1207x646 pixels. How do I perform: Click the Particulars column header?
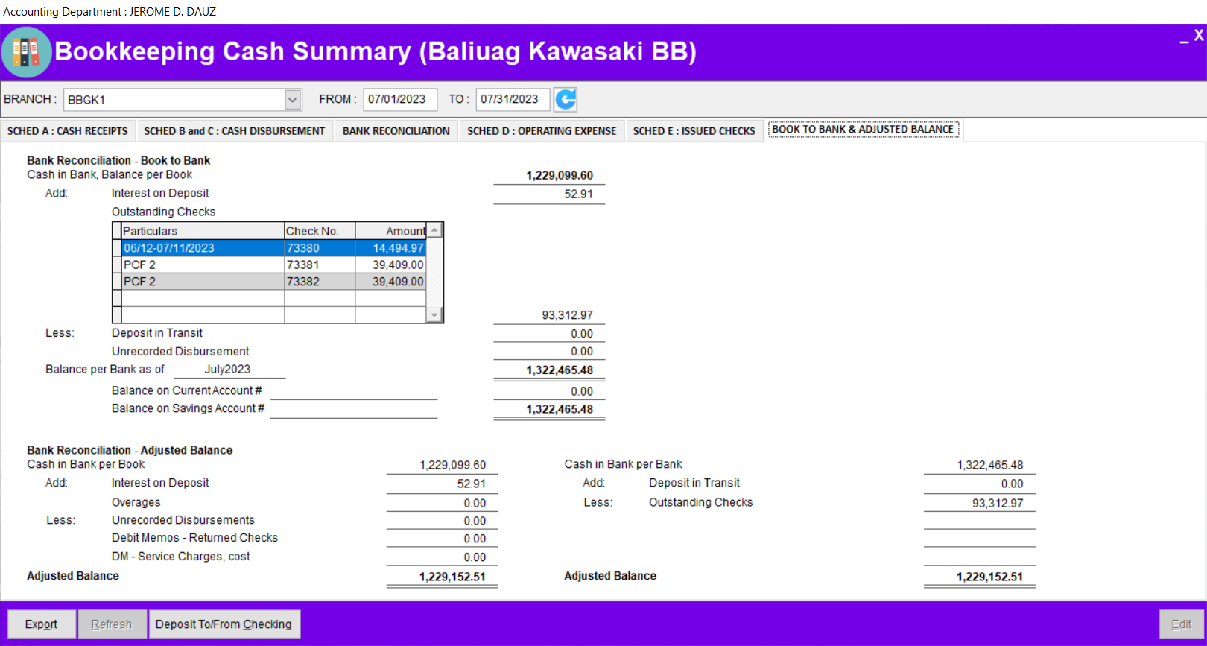point(203,231)
